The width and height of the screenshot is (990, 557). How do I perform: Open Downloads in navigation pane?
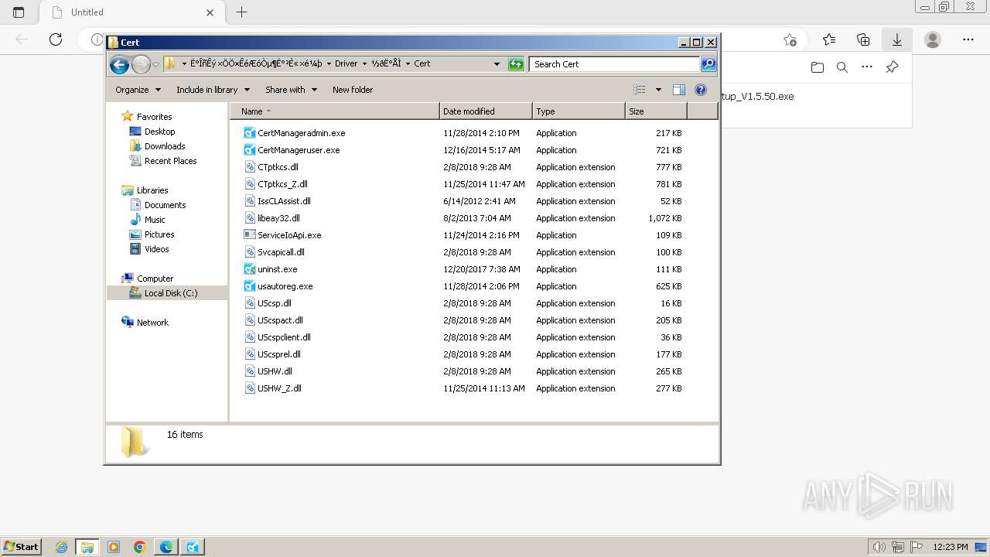[x=165, y=146]
